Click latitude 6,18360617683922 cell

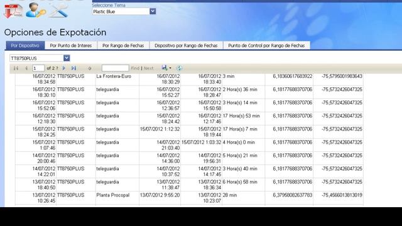coord(289,79)
